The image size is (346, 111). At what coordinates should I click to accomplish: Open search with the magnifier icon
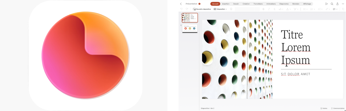pyautogui.click(x=332, y=4)
